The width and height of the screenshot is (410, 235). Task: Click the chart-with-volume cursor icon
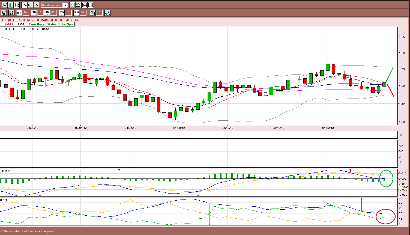point(72,5)
